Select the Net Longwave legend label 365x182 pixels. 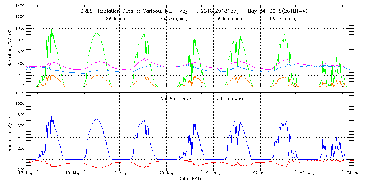[x=230, y=99]
